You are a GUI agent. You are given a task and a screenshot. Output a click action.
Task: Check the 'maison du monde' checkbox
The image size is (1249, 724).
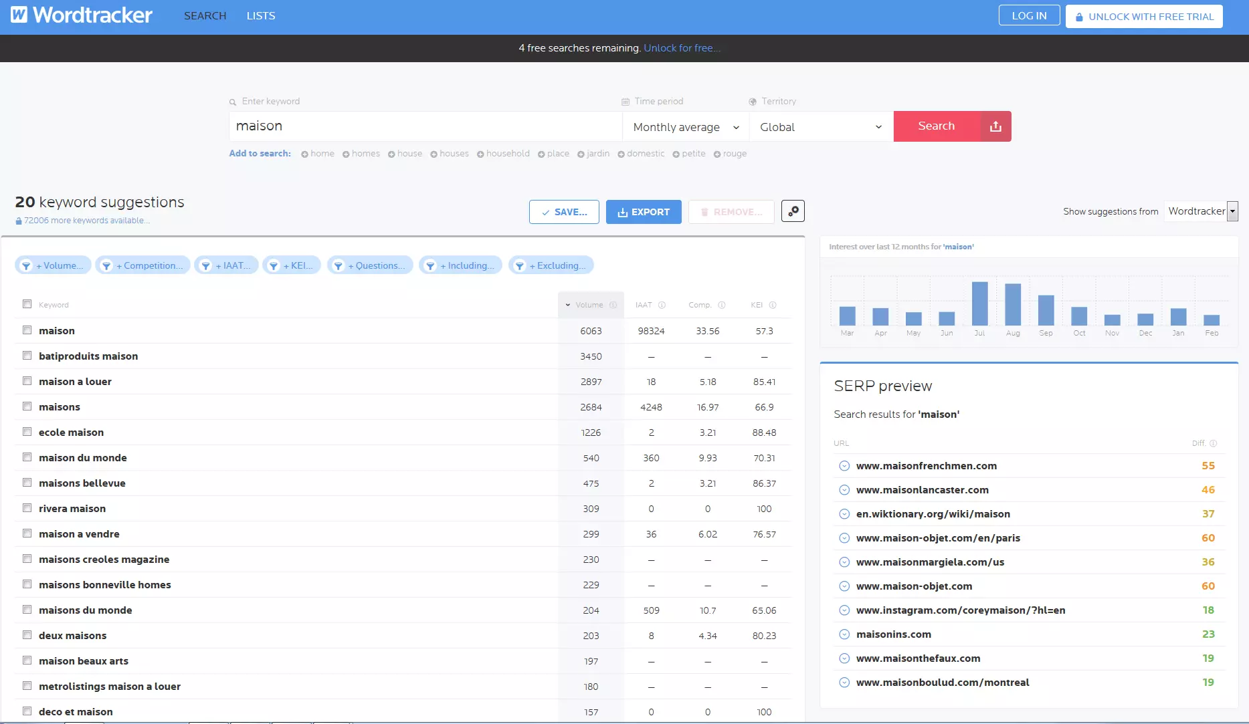click(x=27, y=457)
